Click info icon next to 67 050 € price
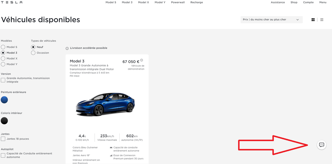Image resolution: width=332 pixels, height=164 pixels. (142, 60)
